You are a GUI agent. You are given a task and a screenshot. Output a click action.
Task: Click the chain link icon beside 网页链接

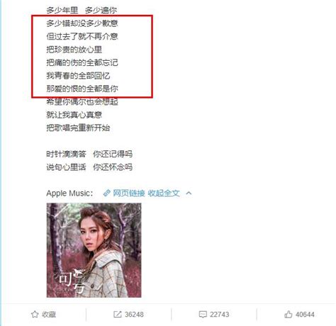click(x=107, y=193)
